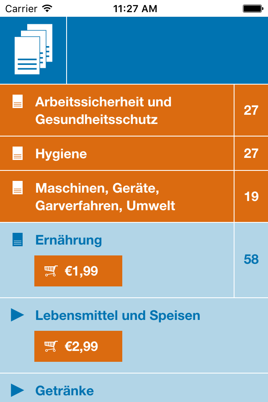This screenshot has height=402, width=268.
Task: Select the document icon beside Maschinen, Geräte
Action: coord(18,188)
